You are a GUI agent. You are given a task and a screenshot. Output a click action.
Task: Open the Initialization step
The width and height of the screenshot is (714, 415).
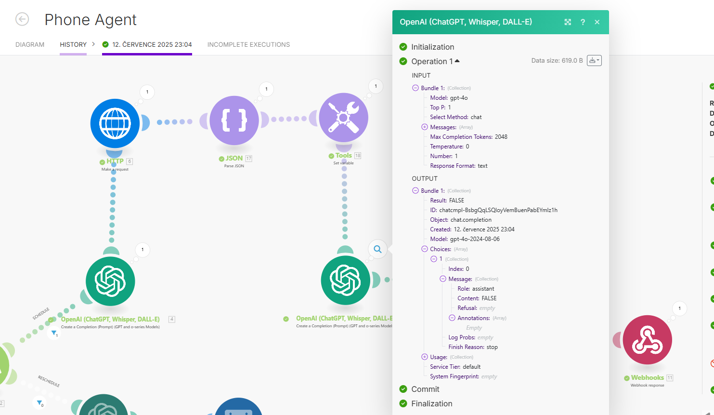coord(432,47)
